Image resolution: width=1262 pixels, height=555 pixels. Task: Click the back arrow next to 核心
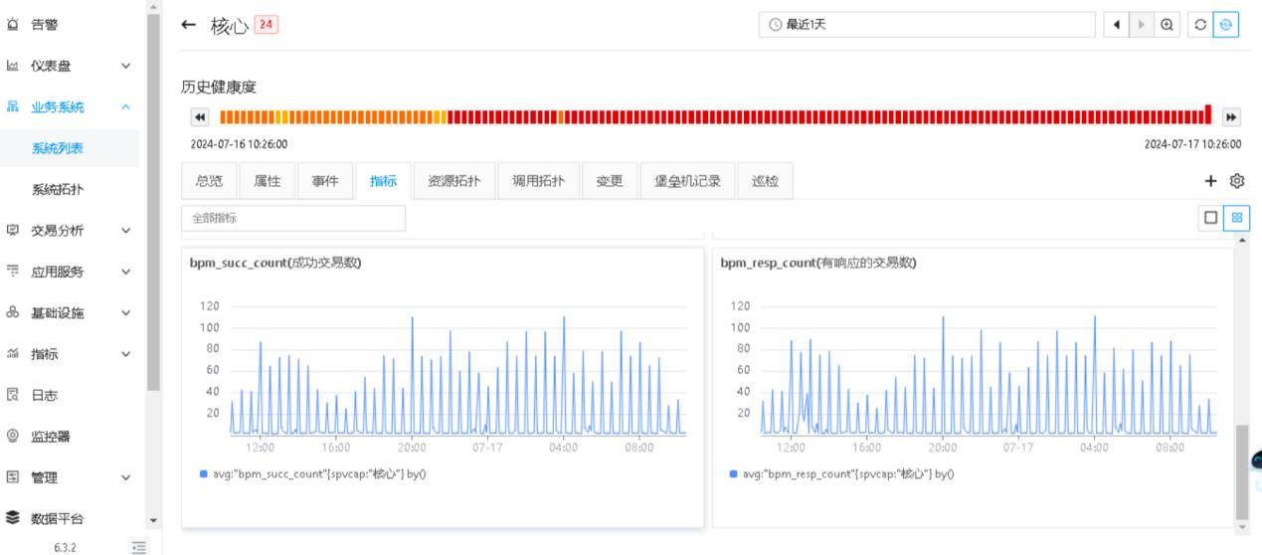(x=189, y=26)
